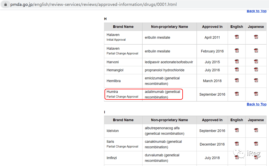Screen dimensions: 269x166
Task: Open Japanese PDF for Humira
Action: pos(256,94)
